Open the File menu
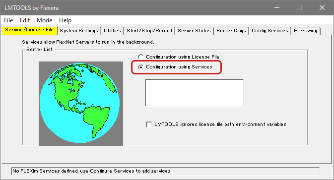334x180 pixels. pyautogui.click(x=8, y=20)
